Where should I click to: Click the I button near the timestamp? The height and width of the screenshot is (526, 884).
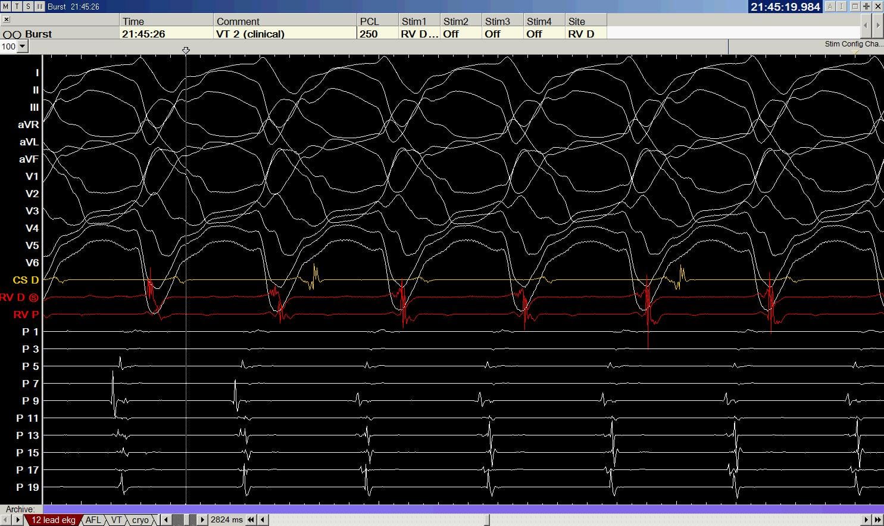(x=841, y=7)
